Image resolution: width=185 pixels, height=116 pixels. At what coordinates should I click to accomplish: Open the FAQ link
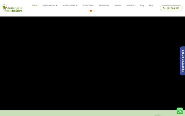151,5
